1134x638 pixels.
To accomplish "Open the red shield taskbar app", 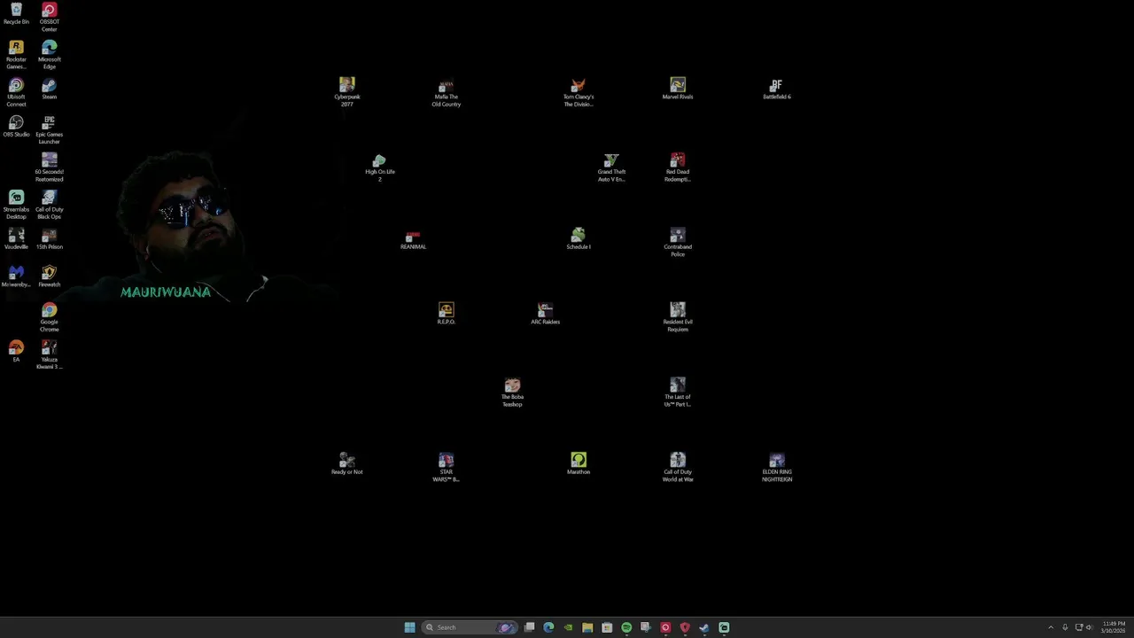I will pyautogui.click(x=685, y=627).
